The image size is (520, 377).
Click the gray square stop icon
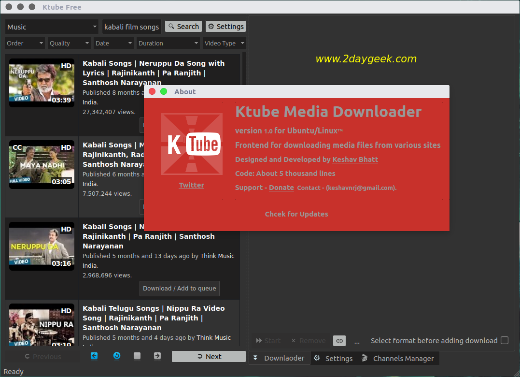(137, 356)
